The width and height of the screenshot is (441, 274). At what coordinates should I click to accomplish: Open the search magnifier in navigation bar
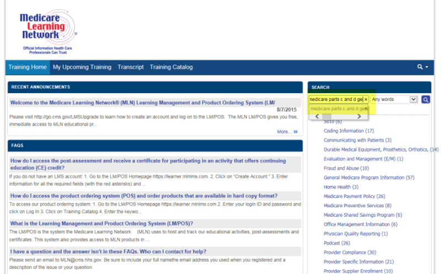[x=422, y=67]
